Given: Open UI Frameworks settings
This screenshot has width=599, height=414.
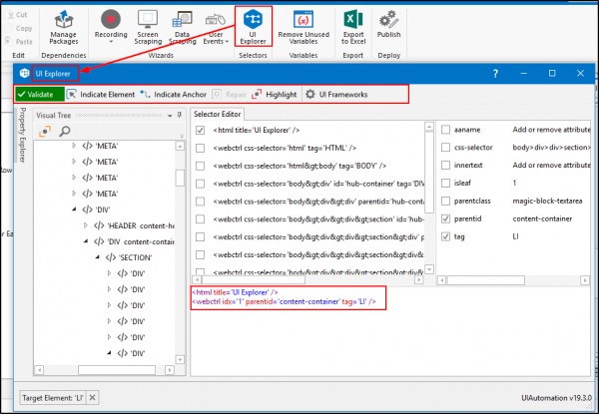Looking at the screenshot, I should (x=336, y=94).
